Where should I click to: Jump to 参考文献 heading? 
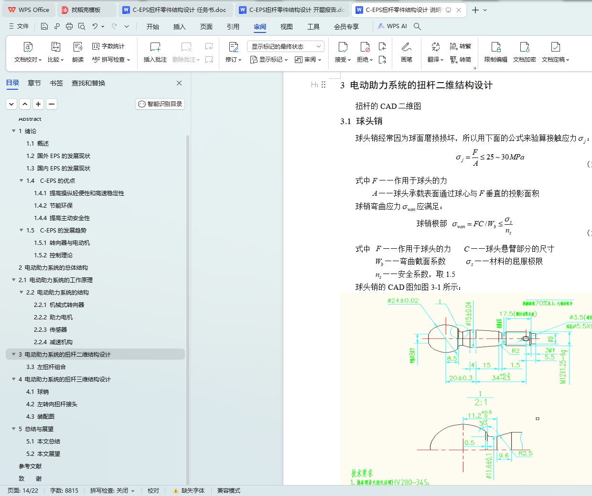coord(30,466)
